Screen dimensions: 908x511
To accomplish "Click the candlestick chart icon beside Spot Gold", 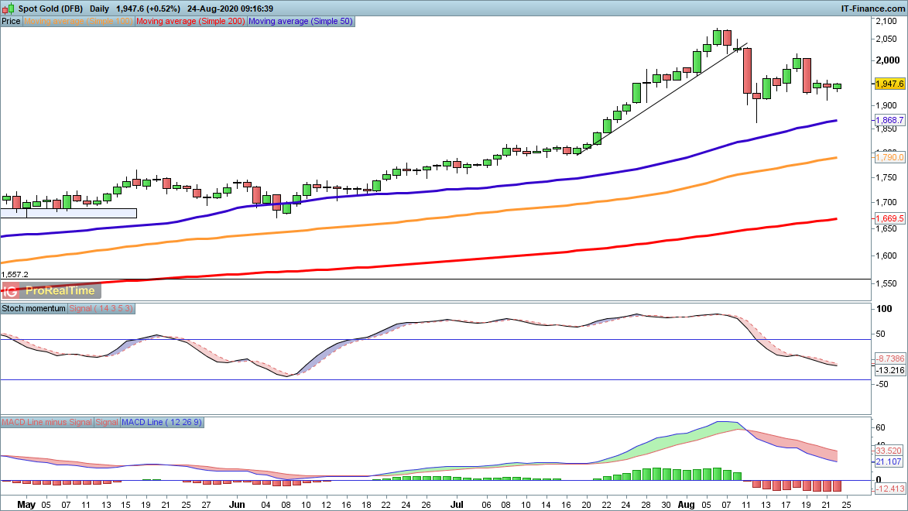I will (x=7, y=7).
